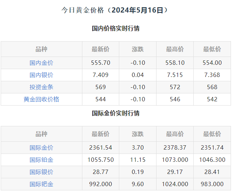236x194 pixels.
Task: Click the 最新价 header in domestic table
Action: 101,49
